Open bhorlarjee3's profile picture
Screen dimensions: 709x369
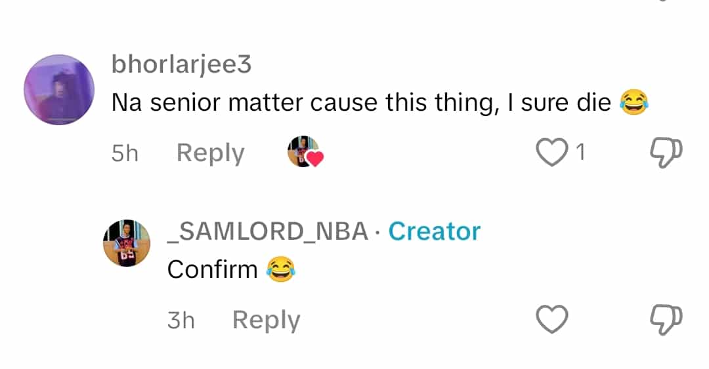(x=59, y=90)
